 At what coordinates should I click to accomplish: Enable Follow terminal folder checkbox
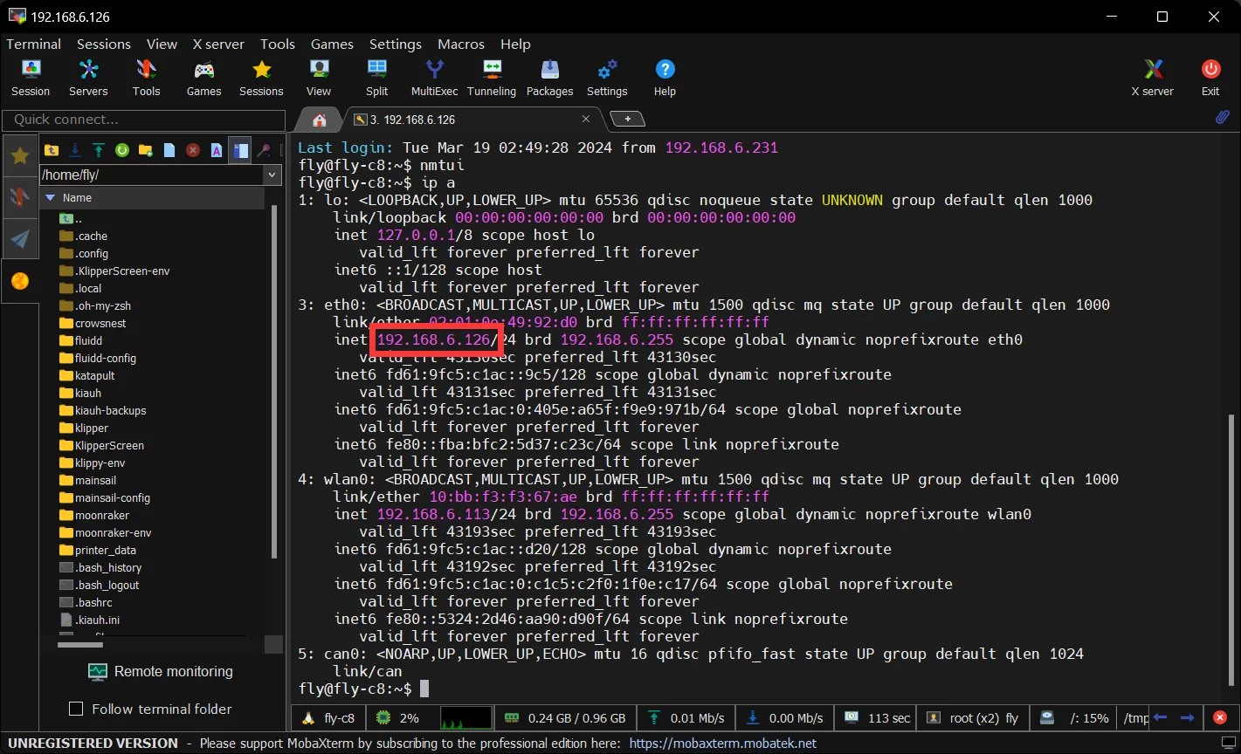(x=76, y=709)
